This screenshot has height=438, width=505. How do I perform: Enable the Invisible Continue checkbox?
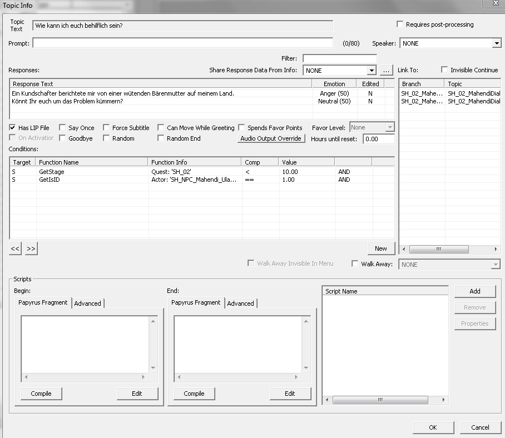click(444, 70)
